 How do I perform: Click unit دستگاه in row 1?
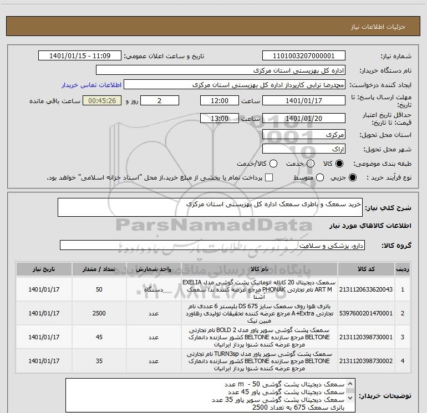(x=154, y=289)
